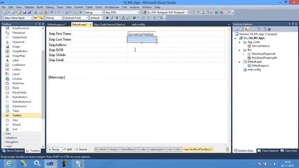Switch to the web.config tab

click(138, 25)
